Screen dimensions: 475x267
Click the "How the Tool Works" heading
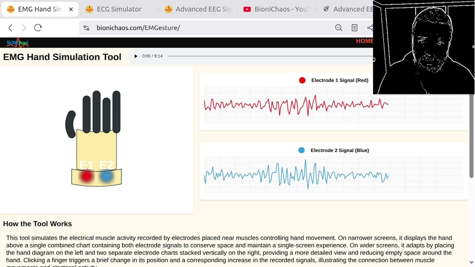[x=37, y=224]
